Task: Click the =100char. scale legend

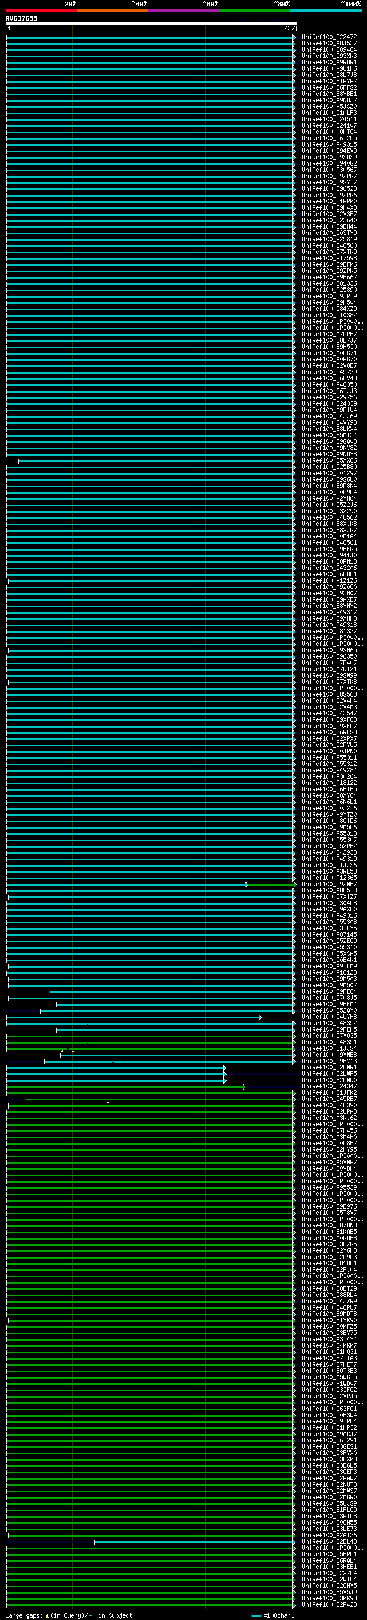Action: pyautogui.click(x=274, y=1615)
